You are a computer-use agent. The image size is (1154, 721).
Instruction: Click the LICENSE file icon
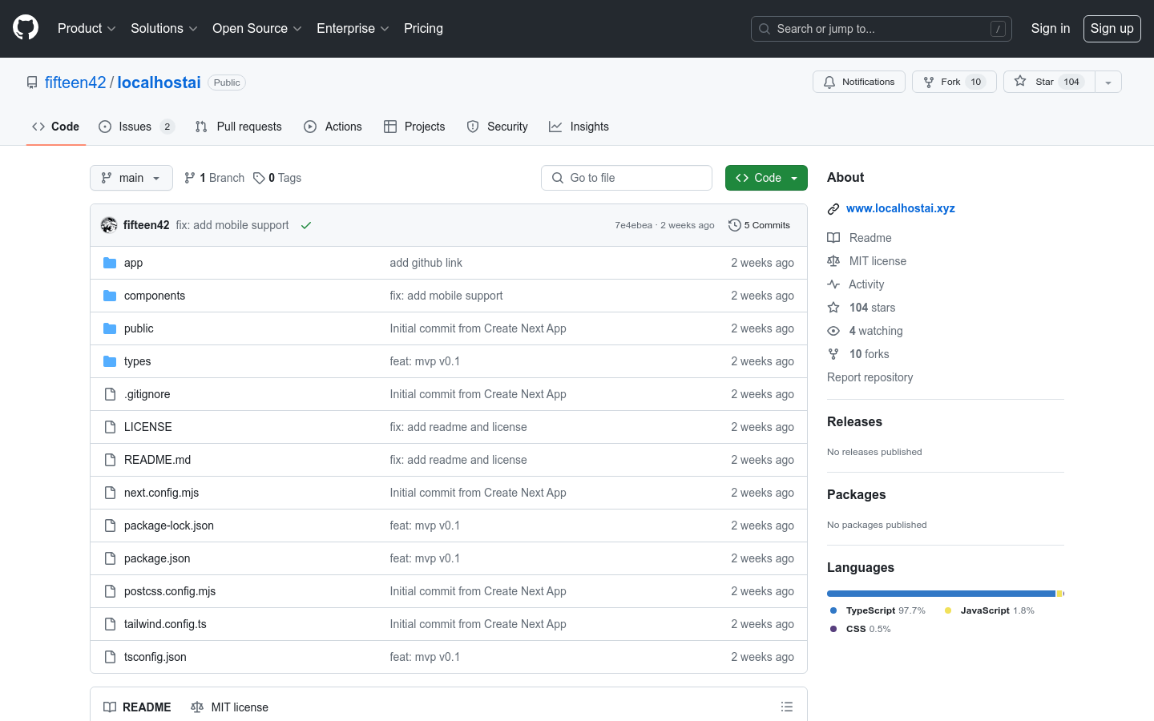(110, 427)
